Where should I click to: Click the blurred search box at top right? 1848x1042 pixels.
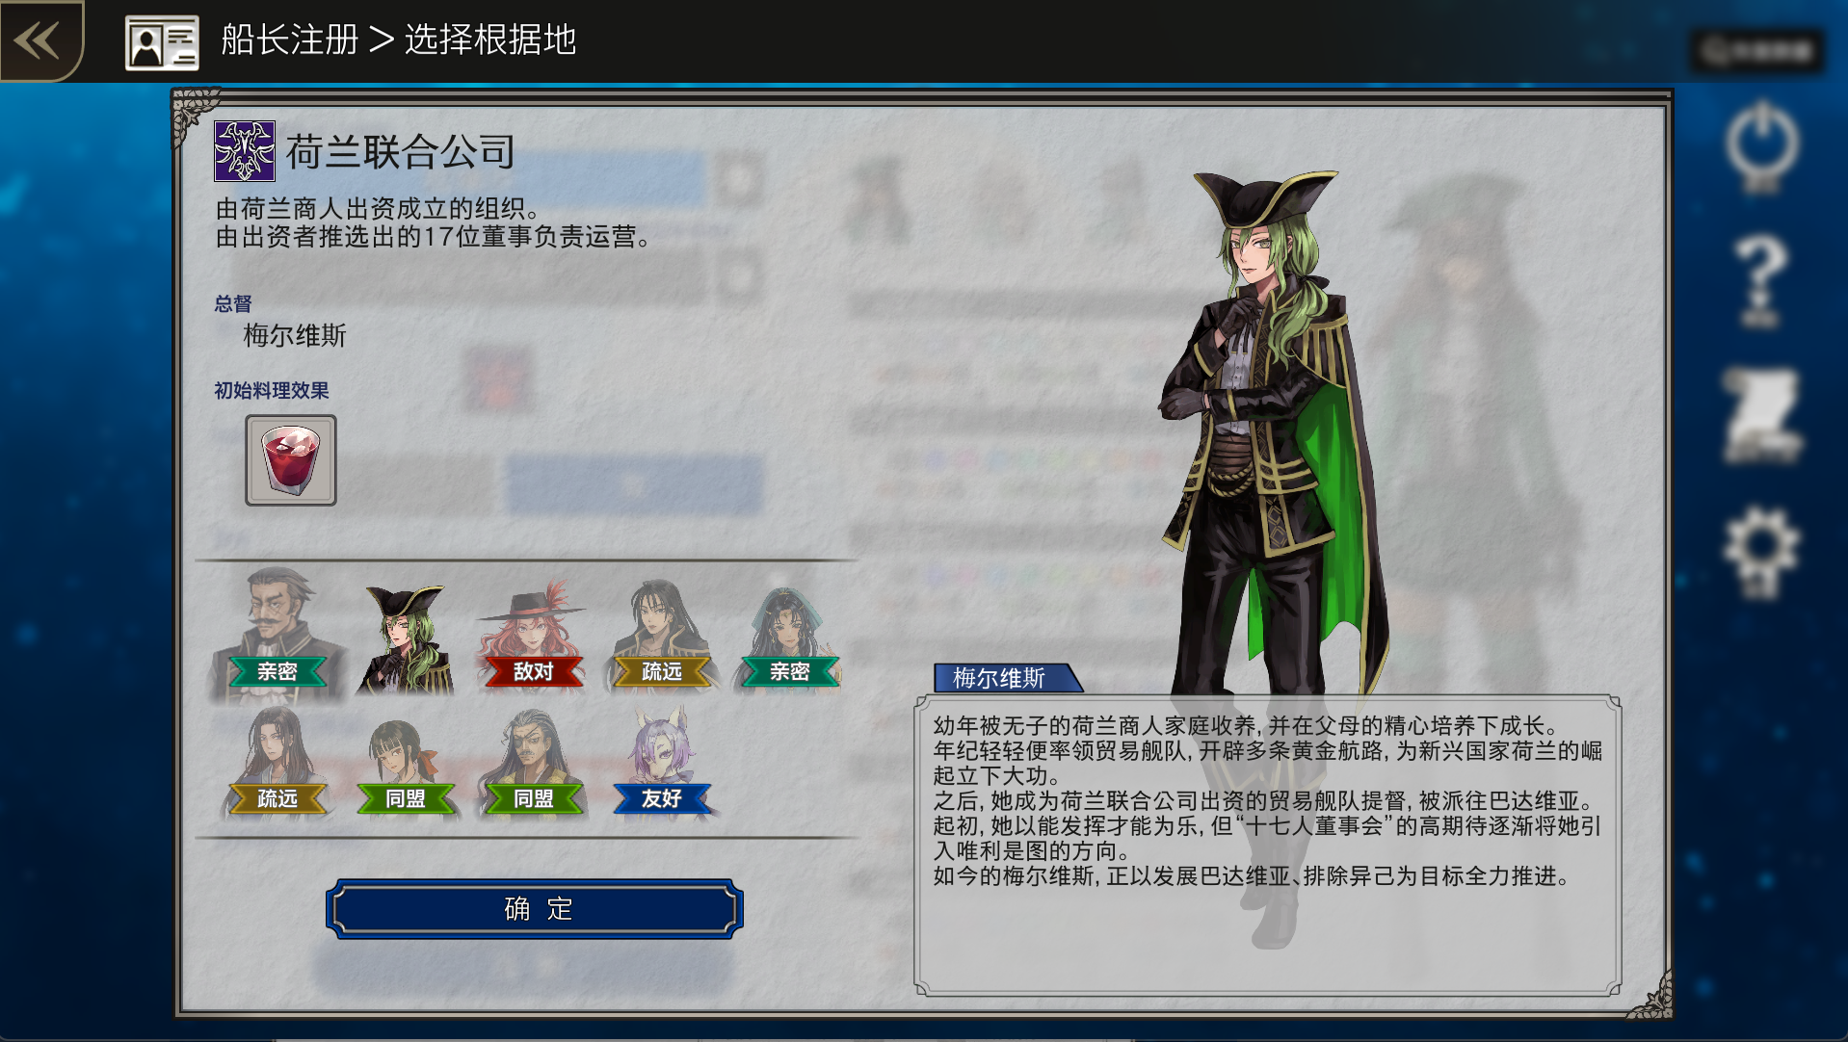[1757, 50]
